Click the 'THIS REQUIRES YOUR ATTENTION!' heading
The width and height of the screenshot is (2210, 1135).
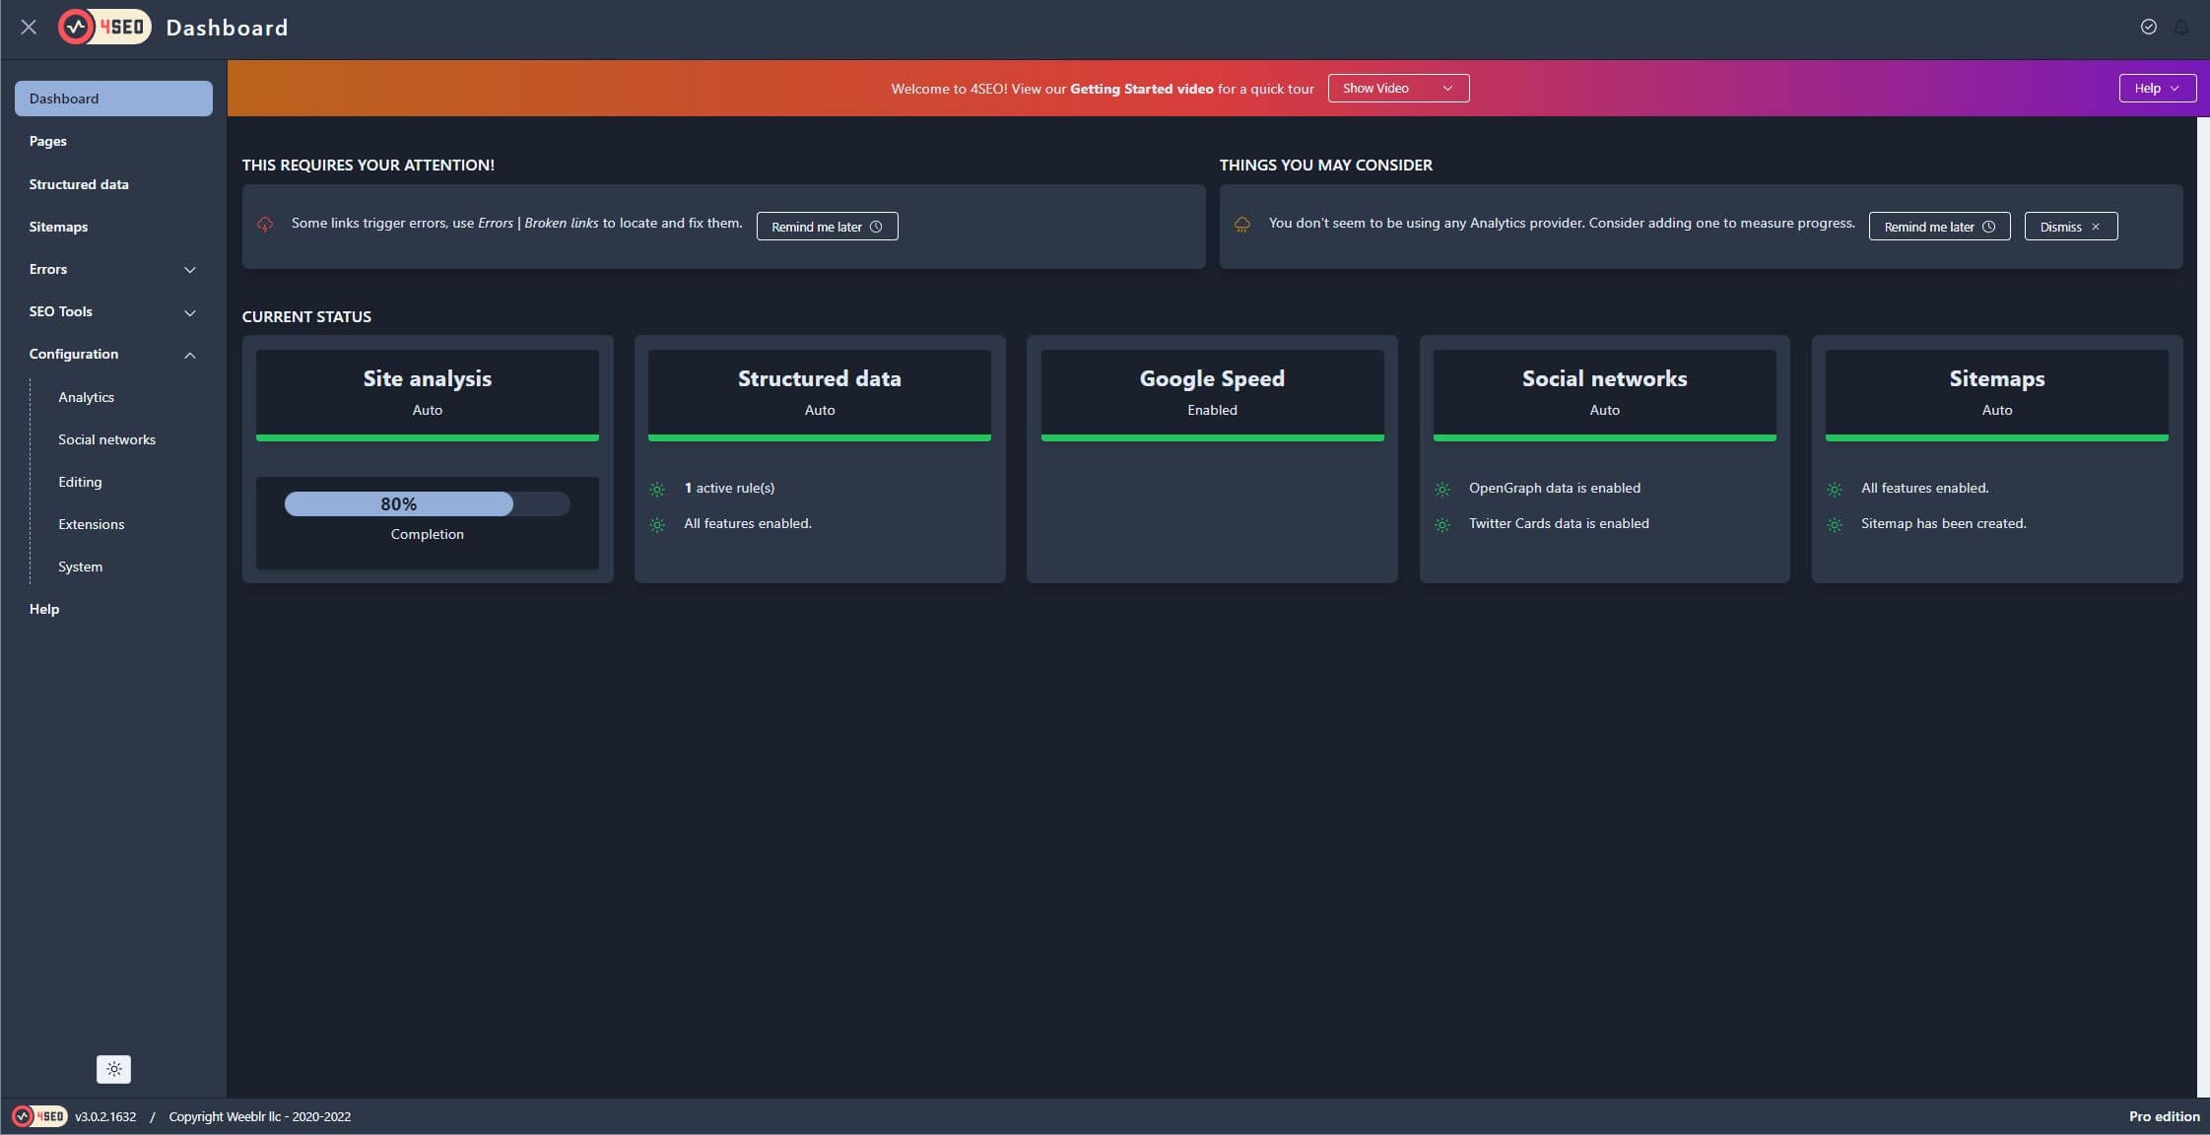click(x=368, y=165)
